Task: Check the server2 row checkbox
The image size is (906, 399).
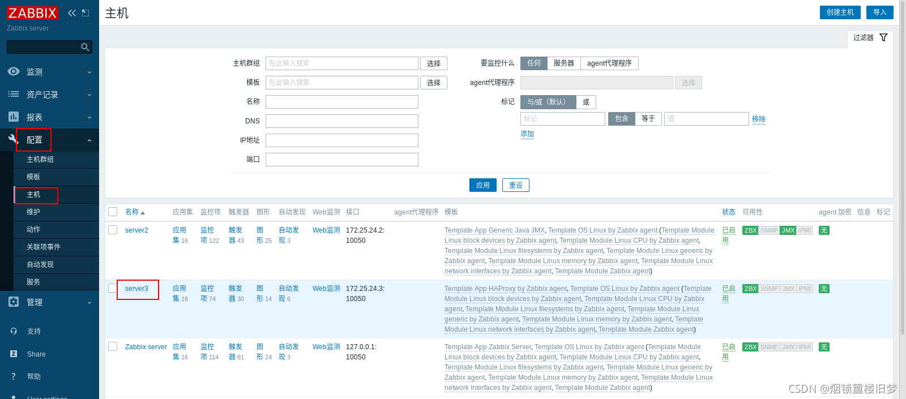Action: [113, 230]
